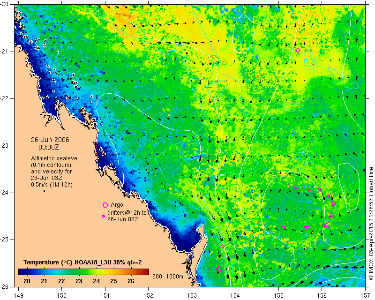Click the 0.5m/s velocity scale arrow
This screenshot has width=375, height=300.
point(41,191)
